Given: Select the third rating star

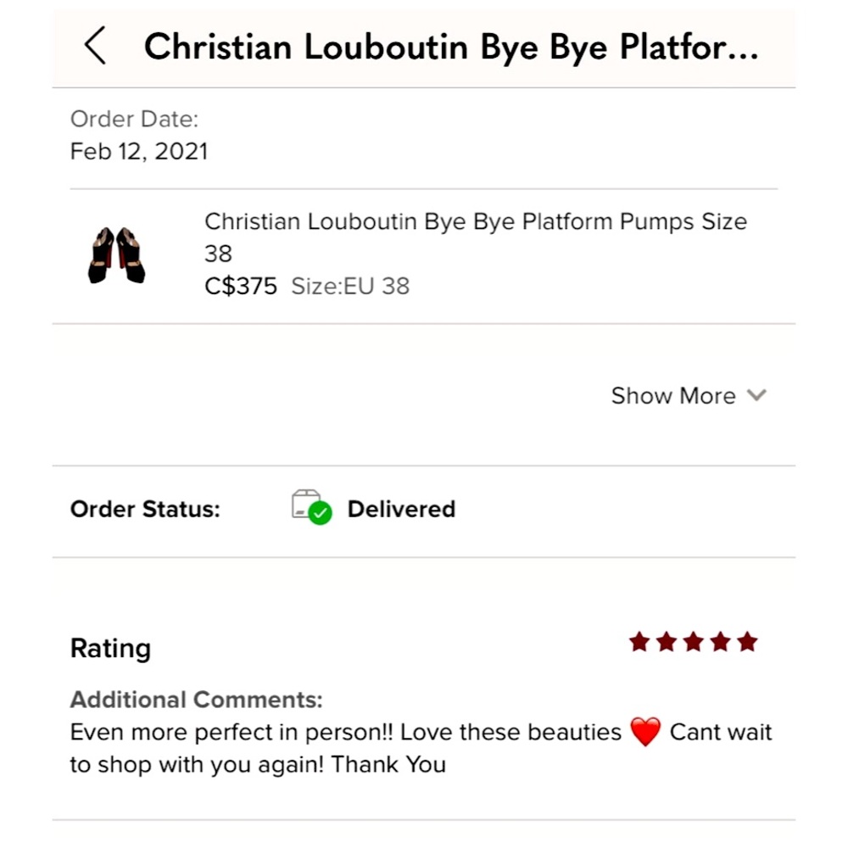Looking at the screenshot, I should [694, 643].
